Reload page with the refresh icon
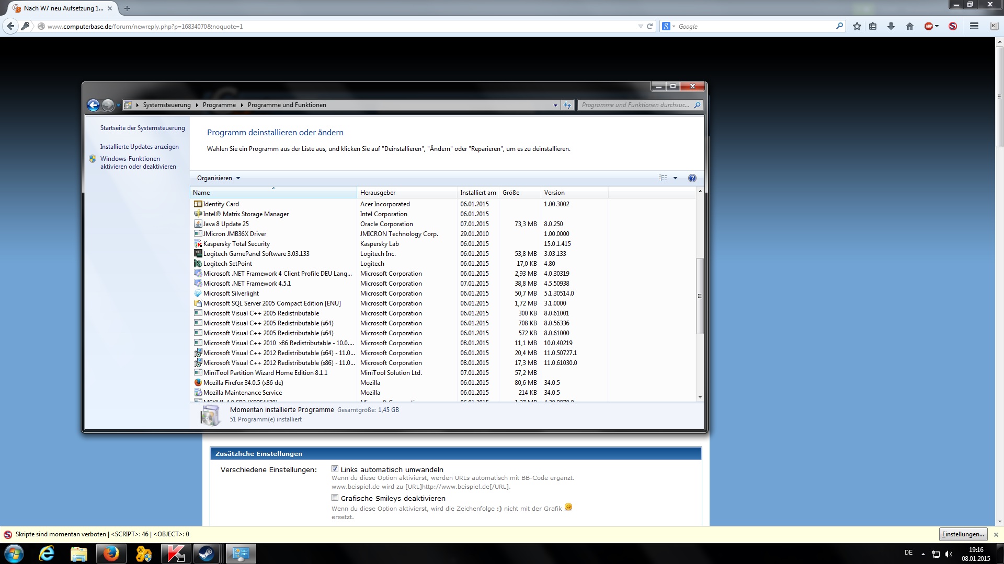This screenshot has height=564, width=1004. click(650, 26)
